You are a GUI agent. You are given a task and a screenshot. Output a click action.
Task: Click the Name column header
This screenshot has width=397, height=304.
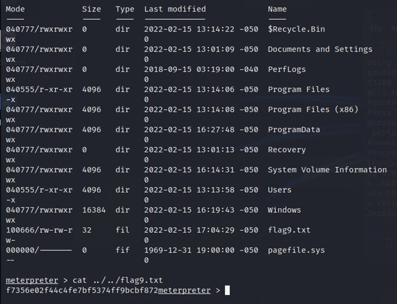[x=277, y=10]
